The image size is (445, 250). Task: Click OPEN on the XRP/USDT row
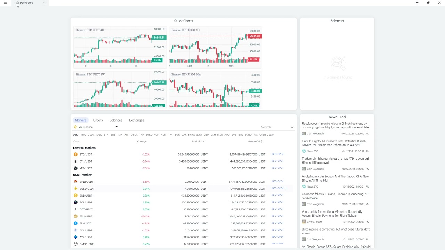point(281,168)
